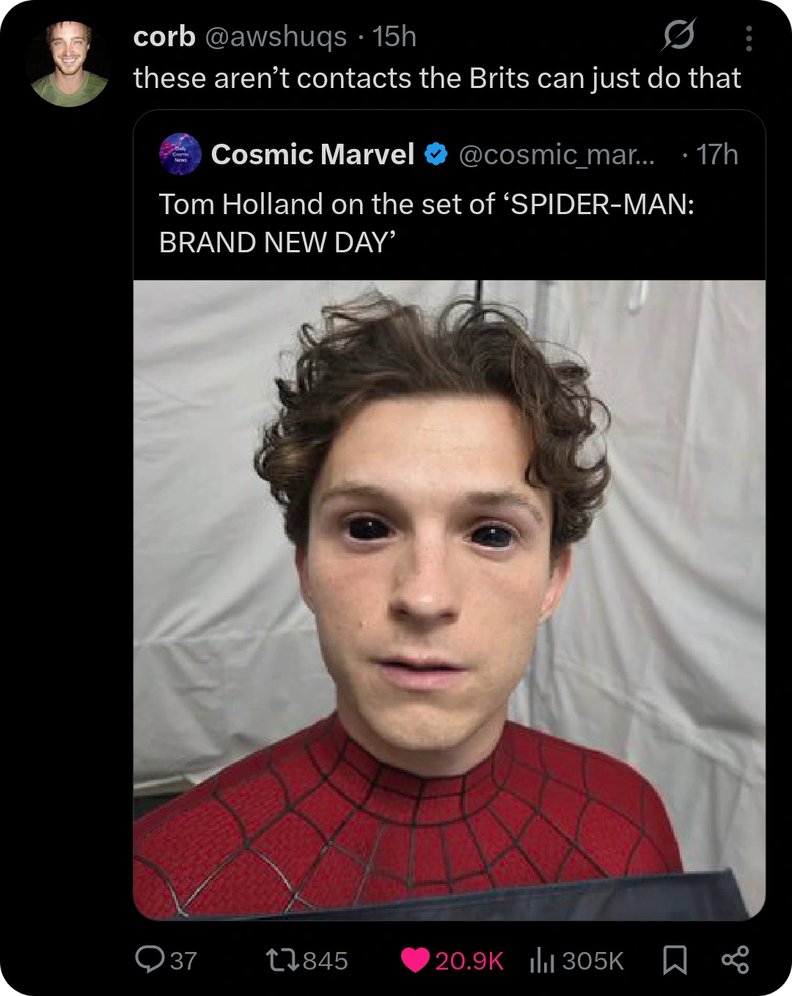Open the @cosmic_mar... handle
Viewport: 792px width, 996px height.
pos(557,155)
